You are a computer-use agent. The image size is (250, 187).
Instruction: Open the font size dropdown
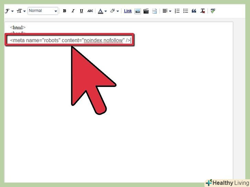[x=21, y=11]
